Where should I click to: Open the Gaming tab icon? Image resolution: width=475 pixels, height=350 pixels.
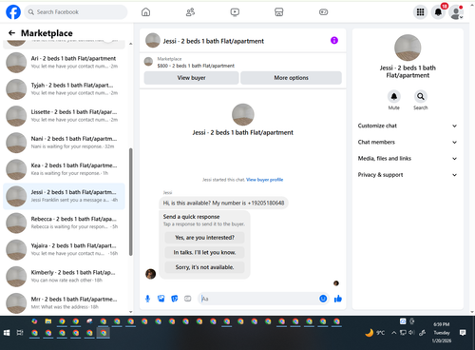click(323, 12)
